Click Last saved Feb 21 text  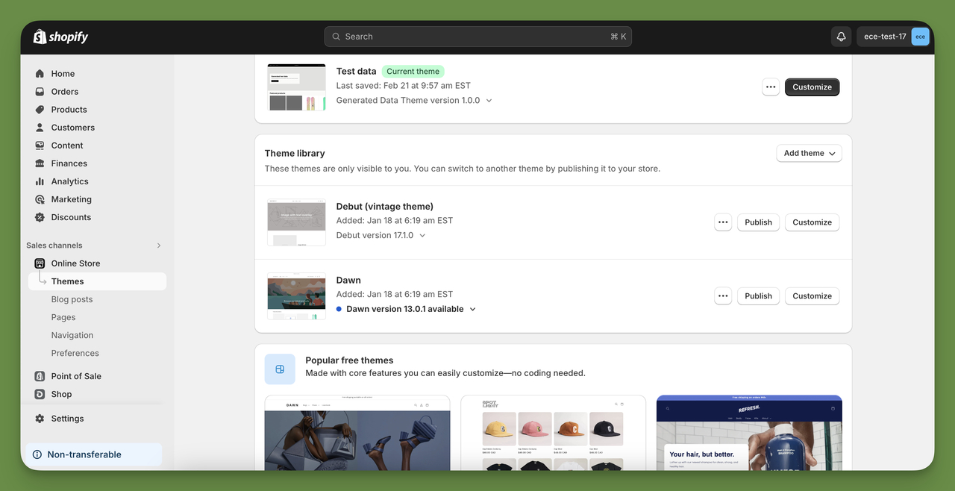coord(404,86)
